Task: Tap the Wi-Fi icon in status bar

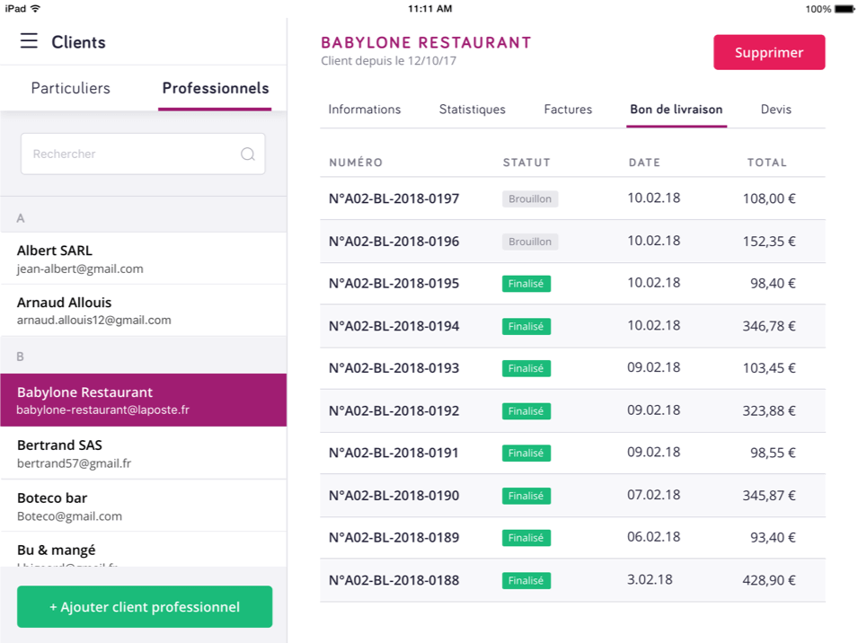Action: [36, 8]
